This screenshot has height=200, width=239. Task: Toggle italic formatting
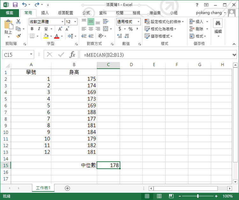tap(38, 29)
